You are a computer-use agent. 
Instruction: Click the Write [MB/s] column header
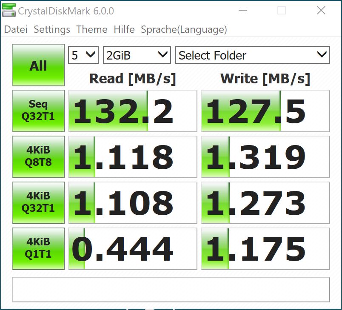[x=265, y=79]
